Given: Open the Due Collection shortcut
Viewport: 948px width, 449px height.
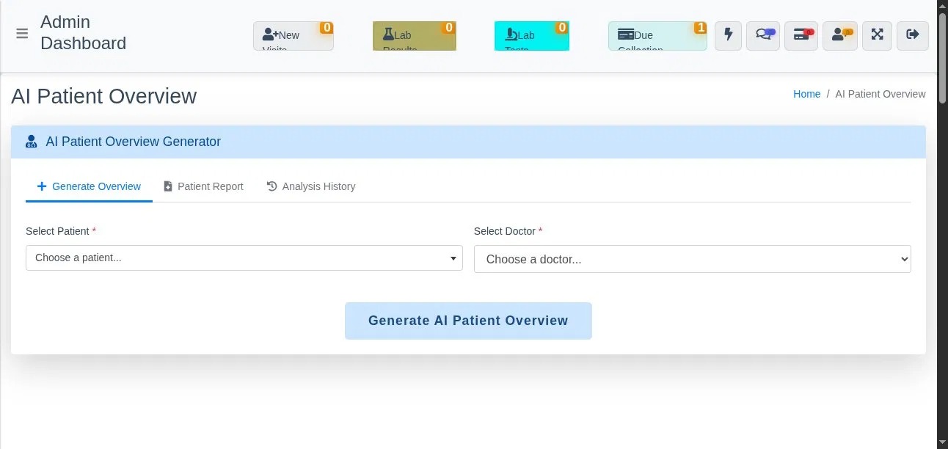Looking at the screenshot, I should click(x=657, y=36).
